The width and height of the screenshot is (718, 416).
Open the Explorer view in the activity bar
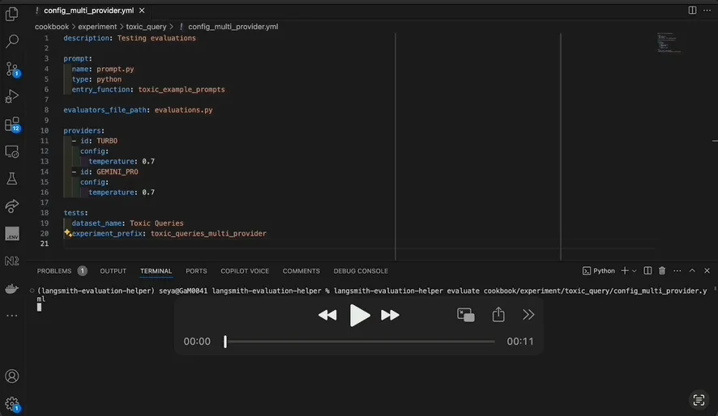(12, 14)
